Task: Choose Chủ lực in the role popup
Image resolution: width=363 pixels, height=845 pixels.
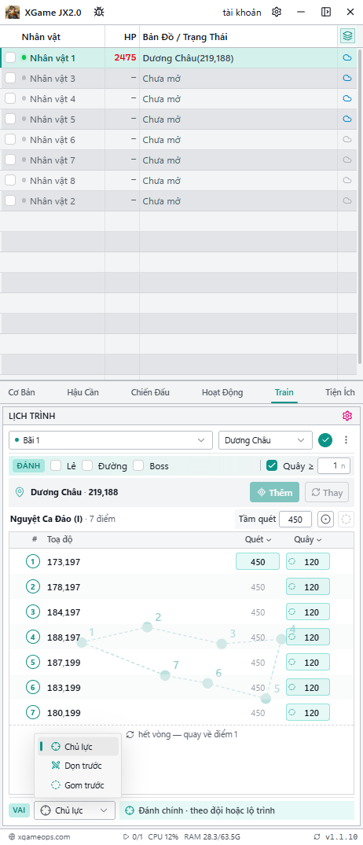Action: 78,747
